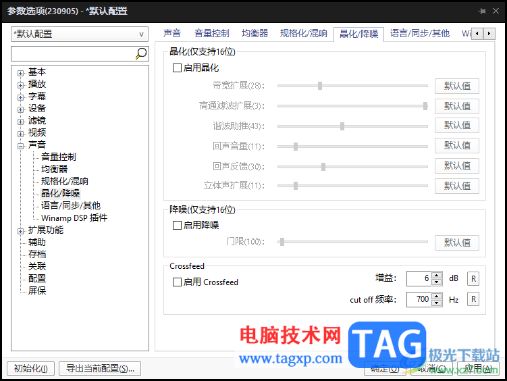The height and width of the screenshot is (381, 507).
Task: Pin the preferences window
Action: [482, 11]
